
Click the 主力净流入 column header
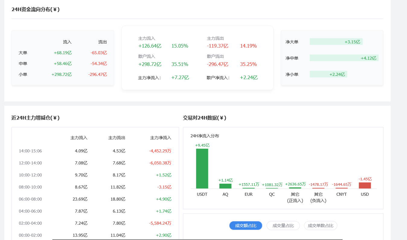pyautogui.click(x=161, y=138)
